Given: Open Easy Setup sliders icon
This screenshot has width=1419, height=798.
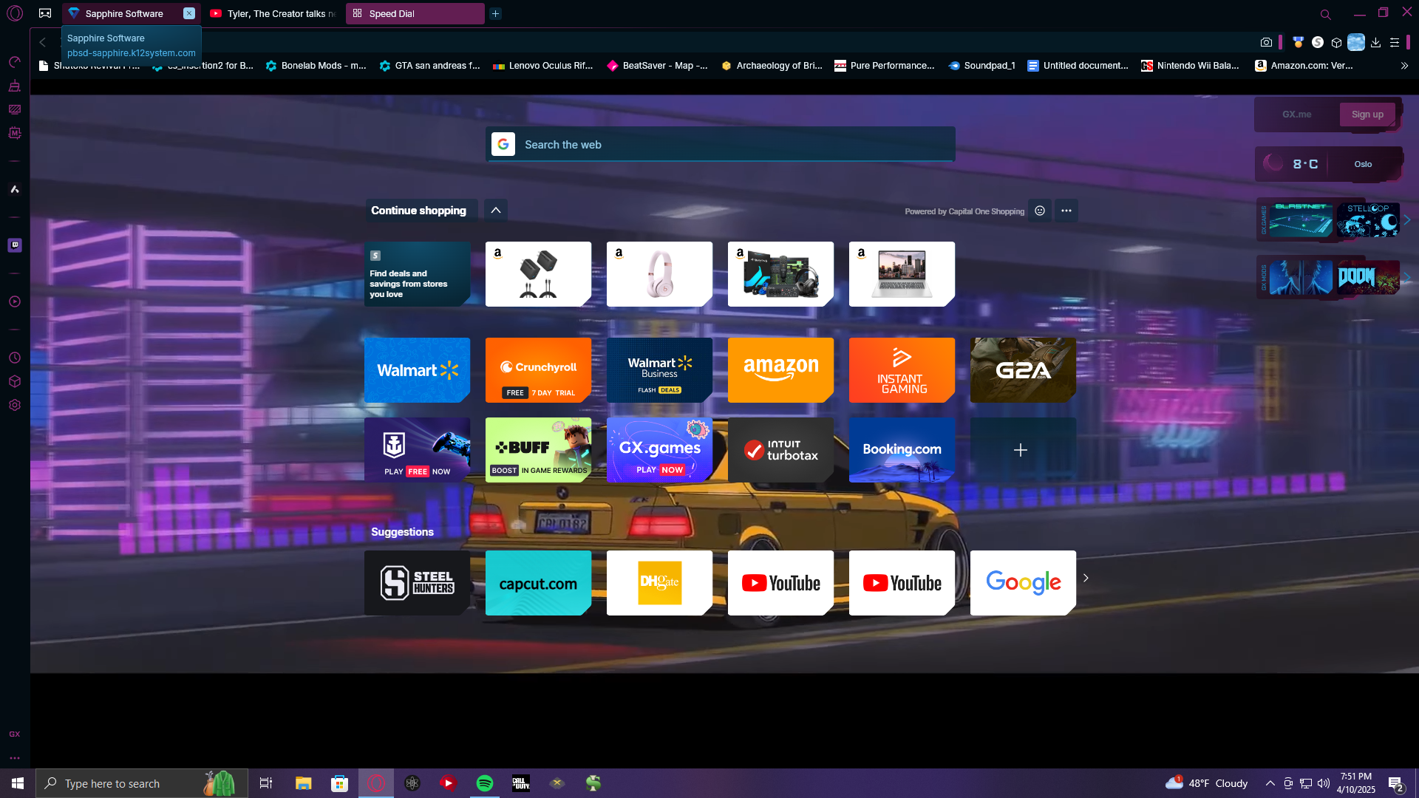Looking at the screenshot, I should [x=1395, y=43].
